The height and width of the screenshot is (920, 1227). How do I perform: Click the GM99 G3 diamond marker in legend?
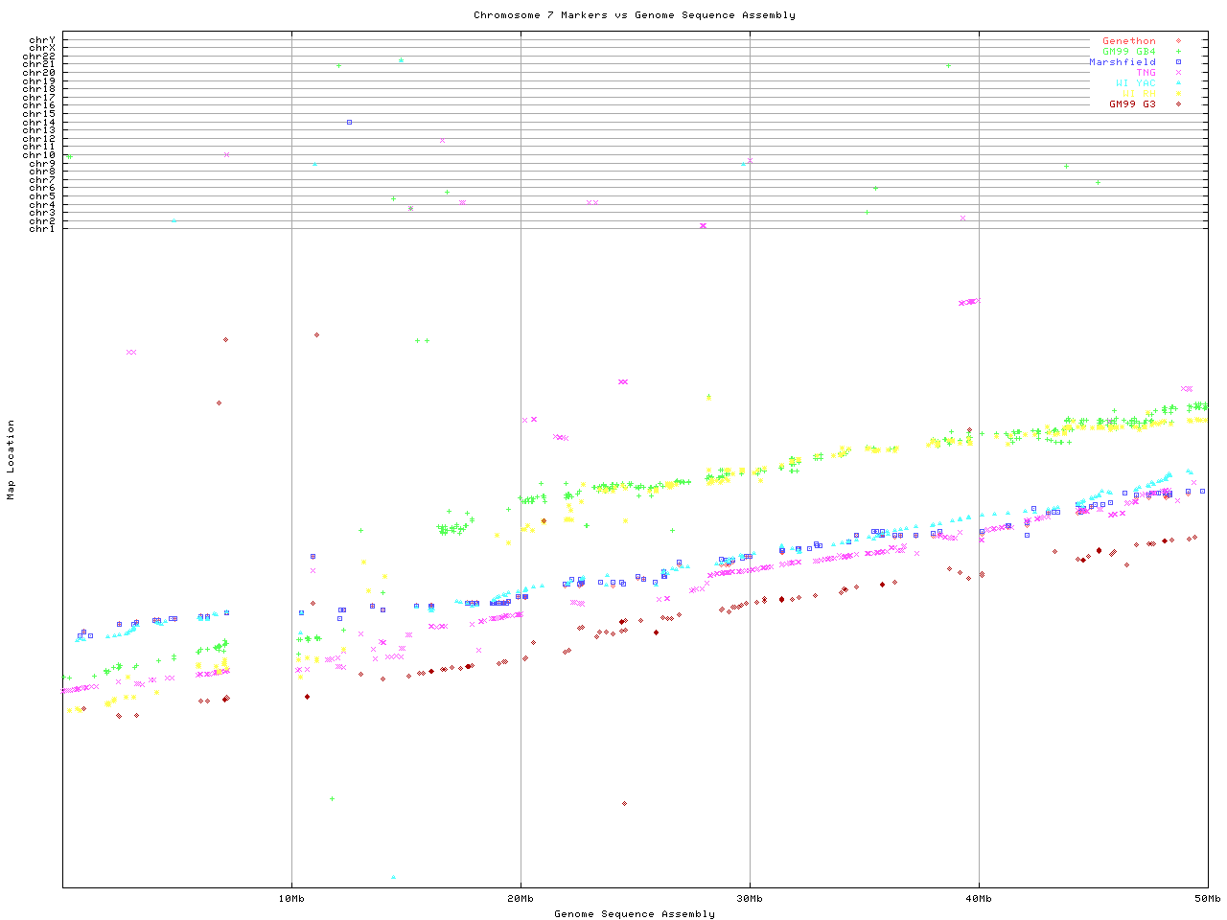coord(1177,104)
